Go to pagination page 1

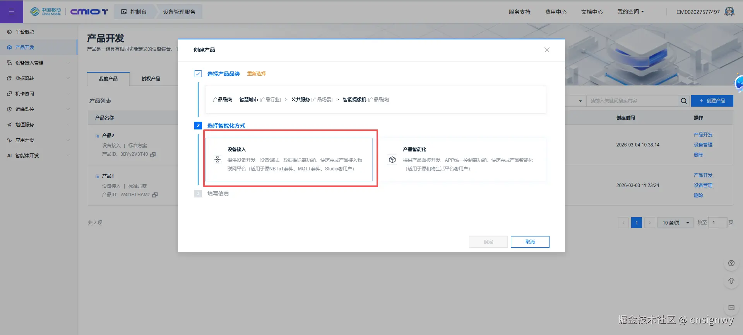637,223
